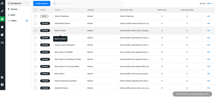The width and height of the screenshot is (215, 98).
Task: Click the CONVERSIONS column header
Action: (187, 10)
